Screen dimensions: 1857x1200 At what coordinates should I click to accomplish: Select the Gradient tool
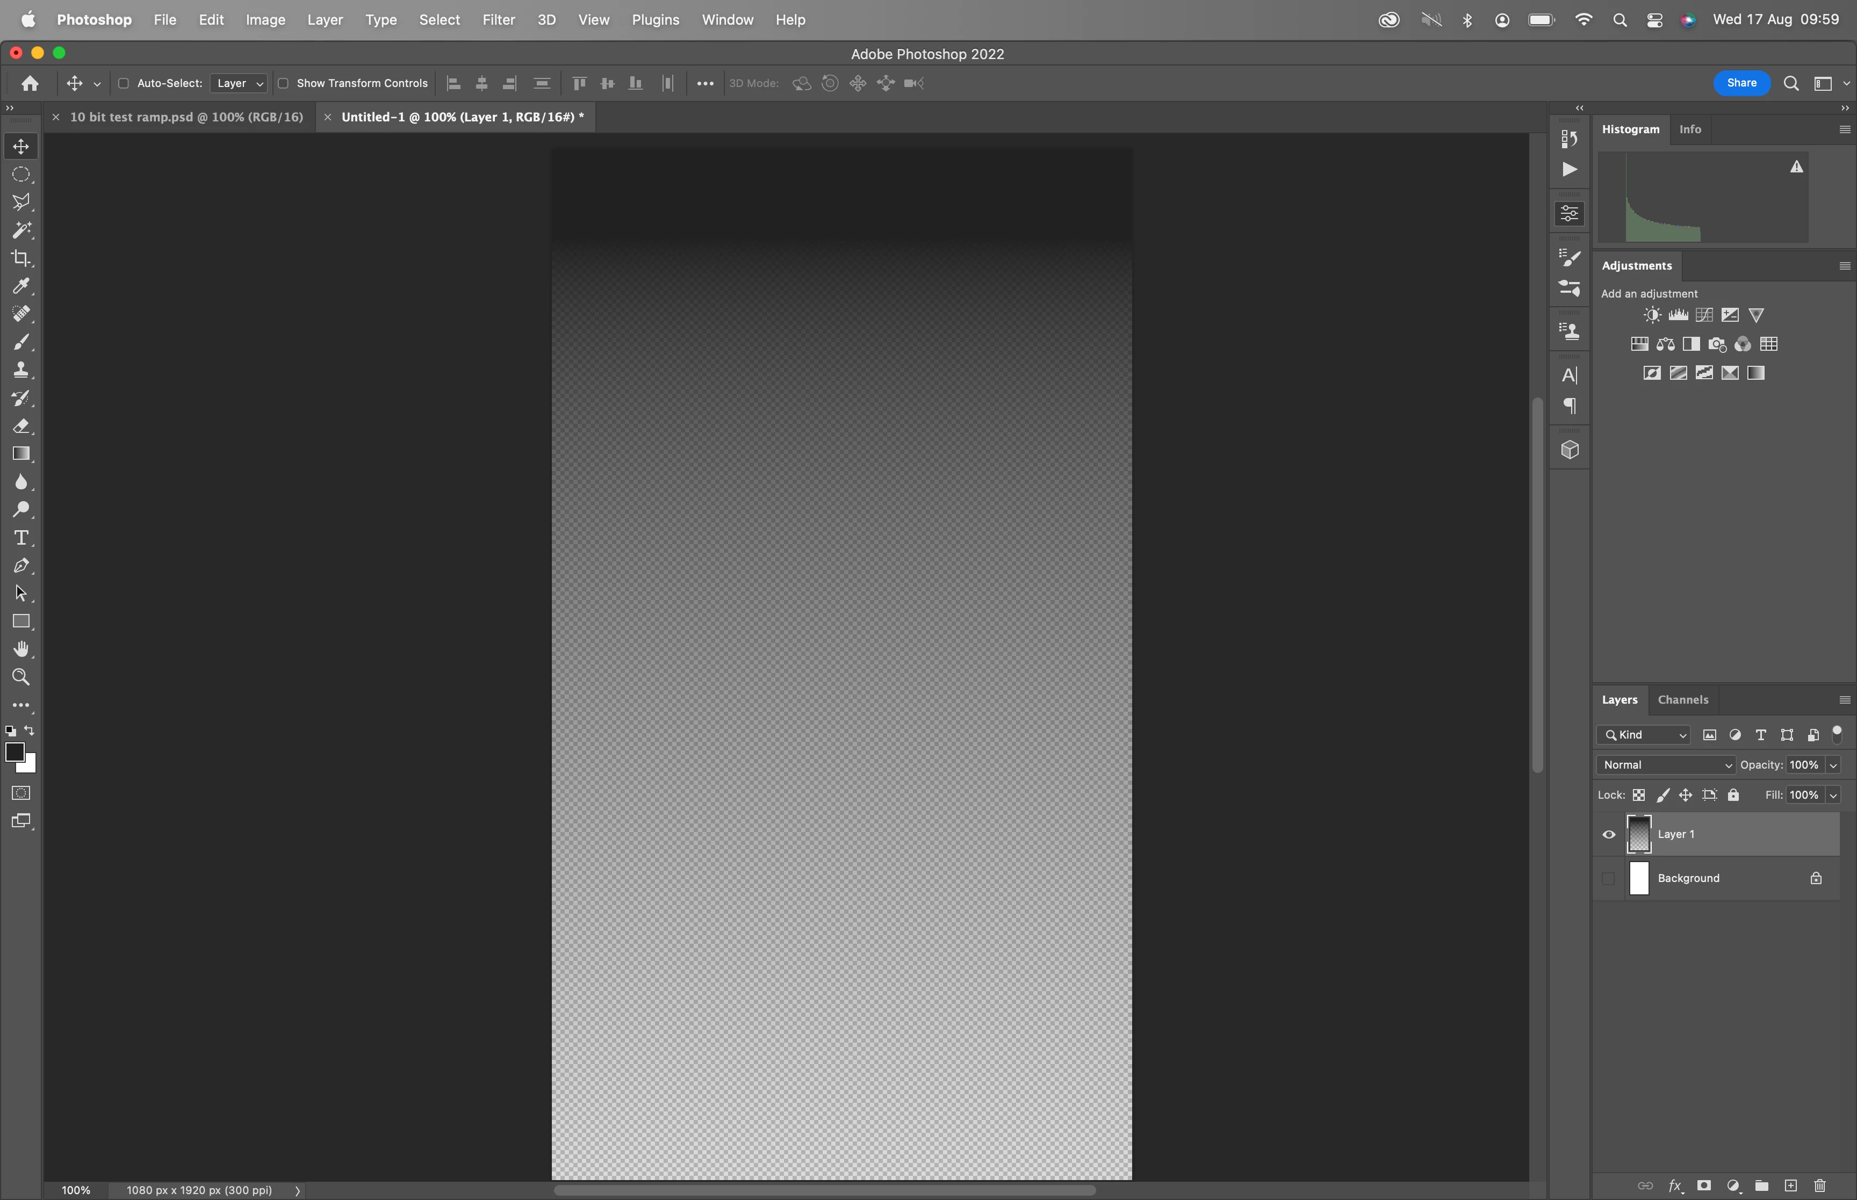21,453
